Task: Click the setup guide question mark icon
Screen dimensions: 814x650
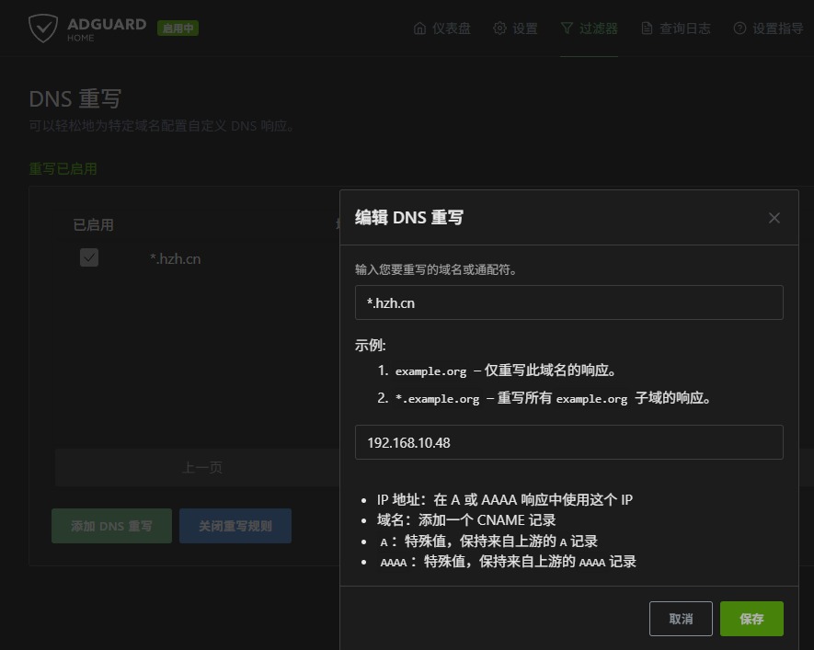Action: coord(739,29)
